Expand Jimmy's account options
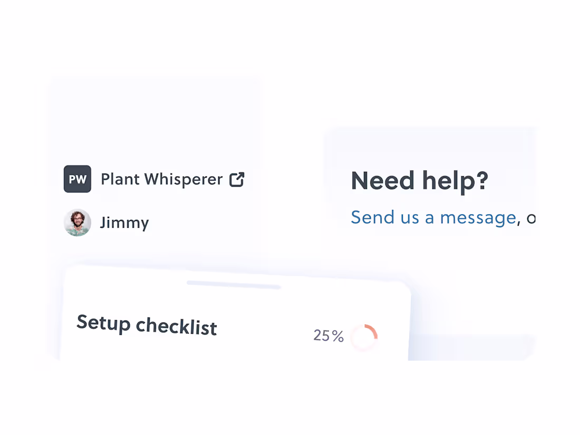The height and width of the screenshot is (435, 580). click(124, 223)
